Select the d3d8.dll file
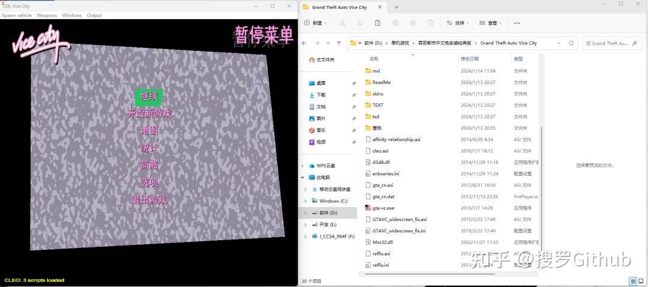The image size is (648, 287). click(380, 162)
